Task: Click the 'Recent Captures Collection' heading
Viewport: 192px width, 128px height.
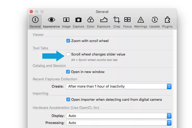Action: (55, 79)
